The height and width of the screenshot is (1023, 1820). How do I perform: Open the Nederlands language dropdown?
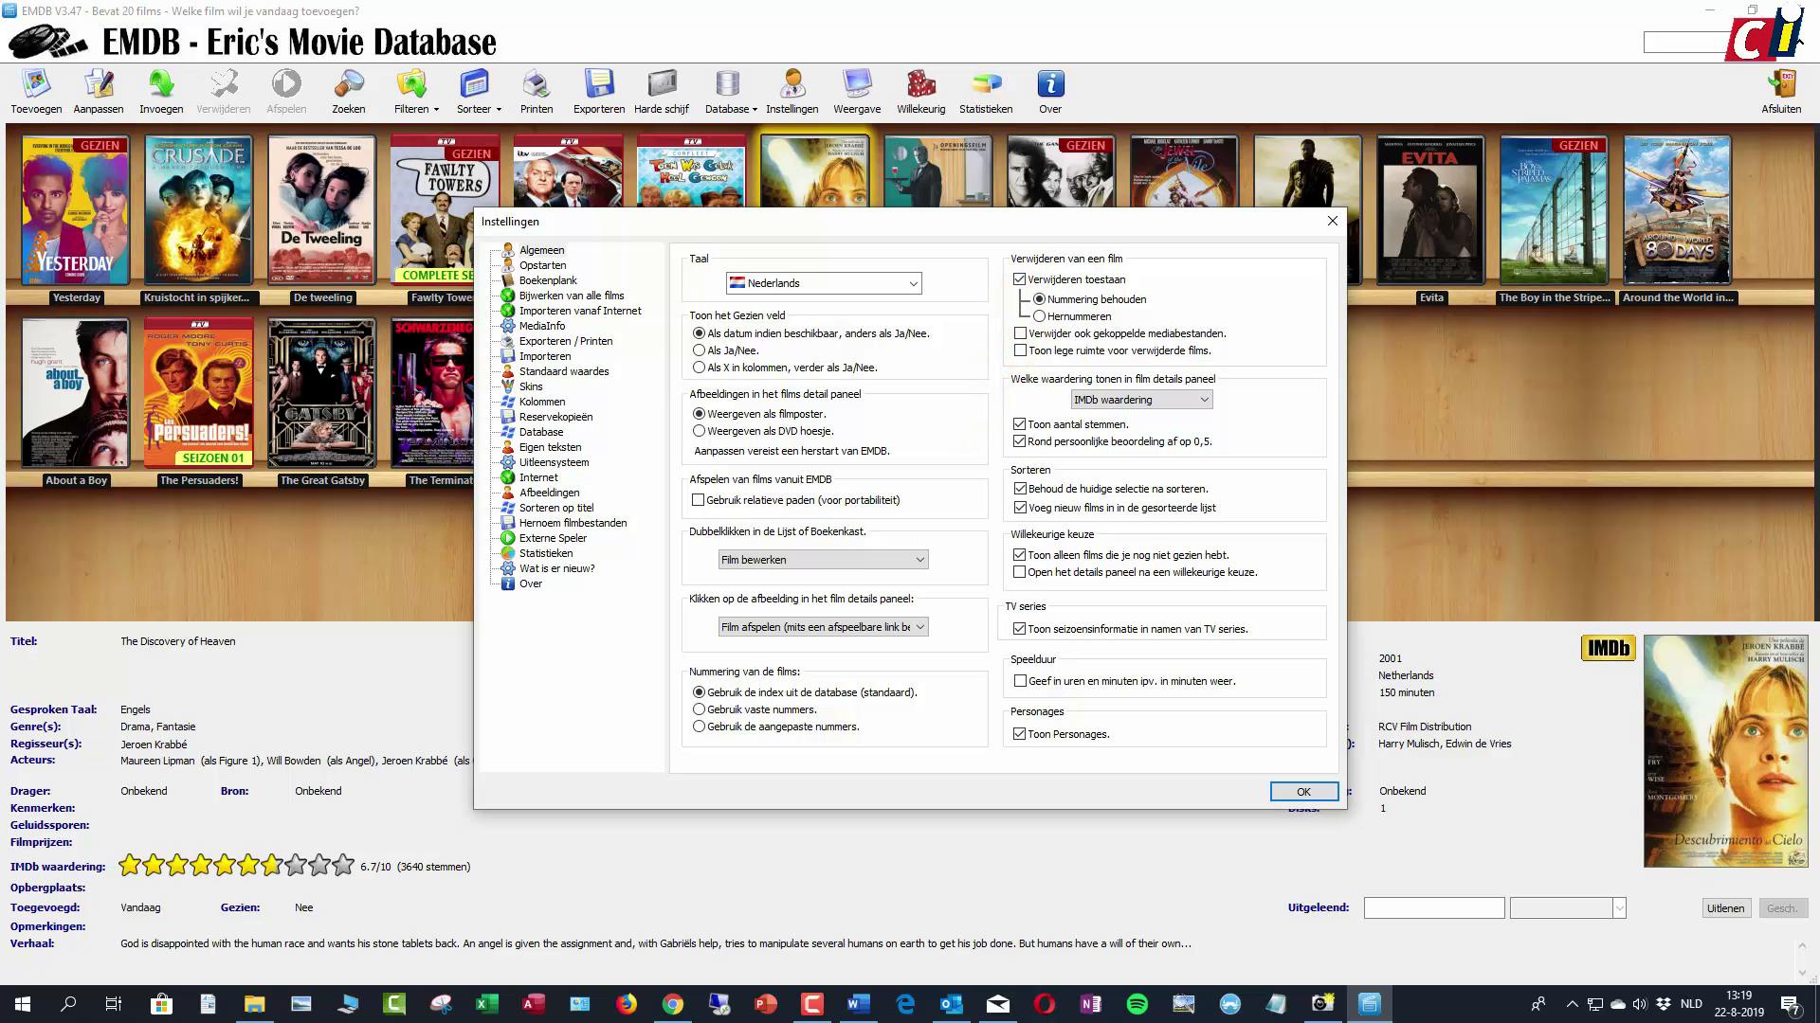coord(823,283)
